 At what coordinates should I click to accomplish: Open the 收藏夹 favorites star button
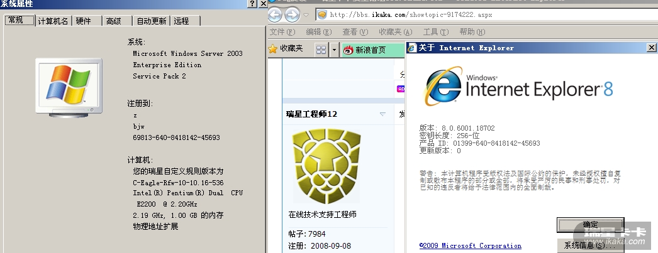(286, 49)
